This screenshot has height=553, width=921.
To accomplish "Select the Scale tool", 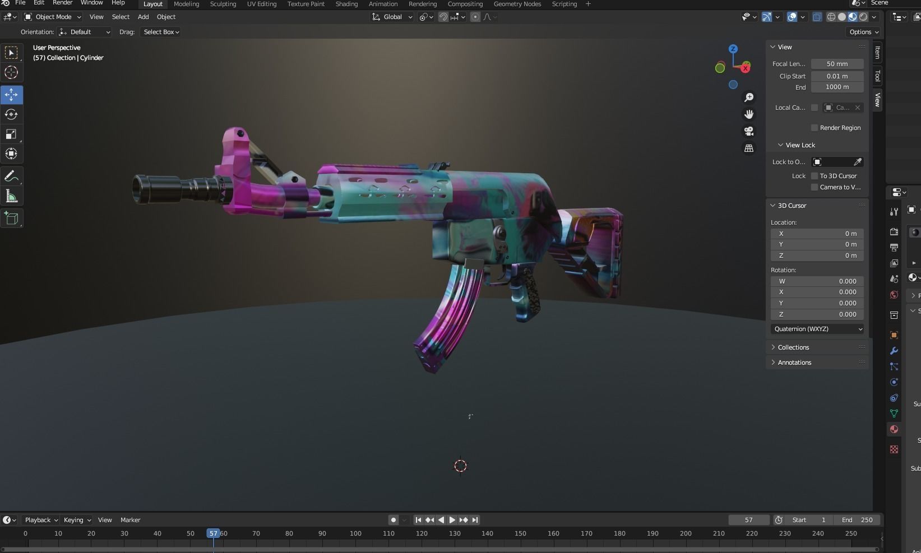I will [x=11, y=134].
